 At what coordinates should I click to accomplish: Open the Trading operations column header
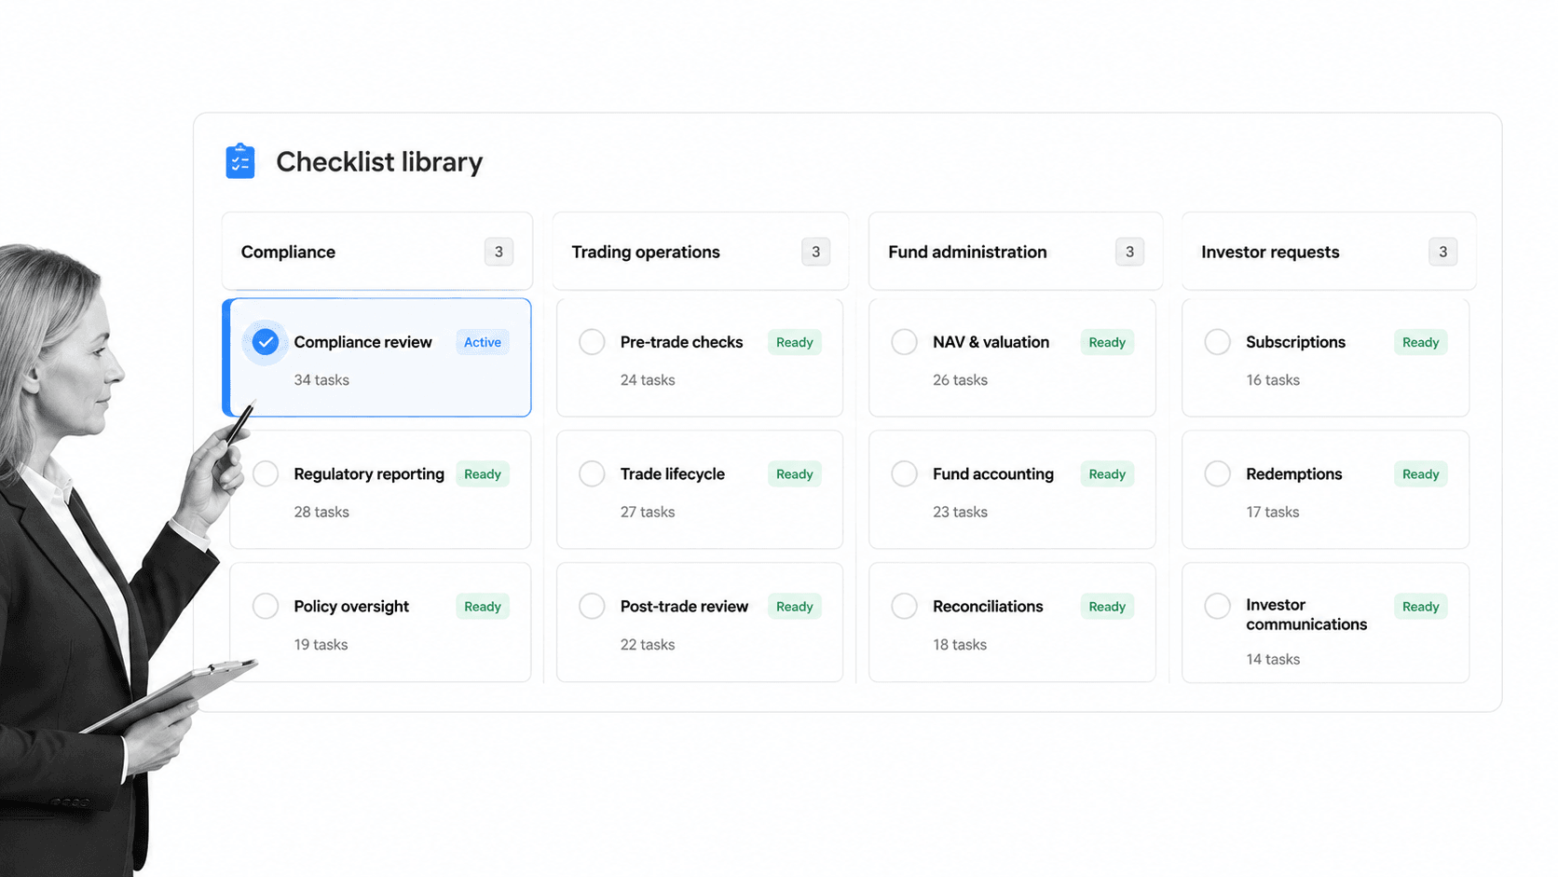(x=700, y=252)
